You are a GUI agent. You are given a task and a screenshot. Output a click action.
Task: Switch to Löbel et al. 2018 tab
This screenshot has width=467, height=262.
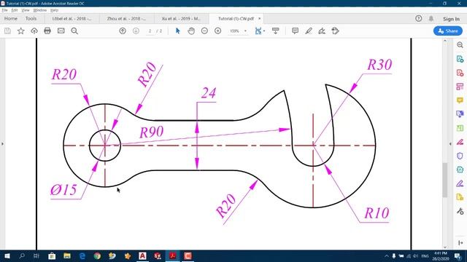(x=72, y=19)
